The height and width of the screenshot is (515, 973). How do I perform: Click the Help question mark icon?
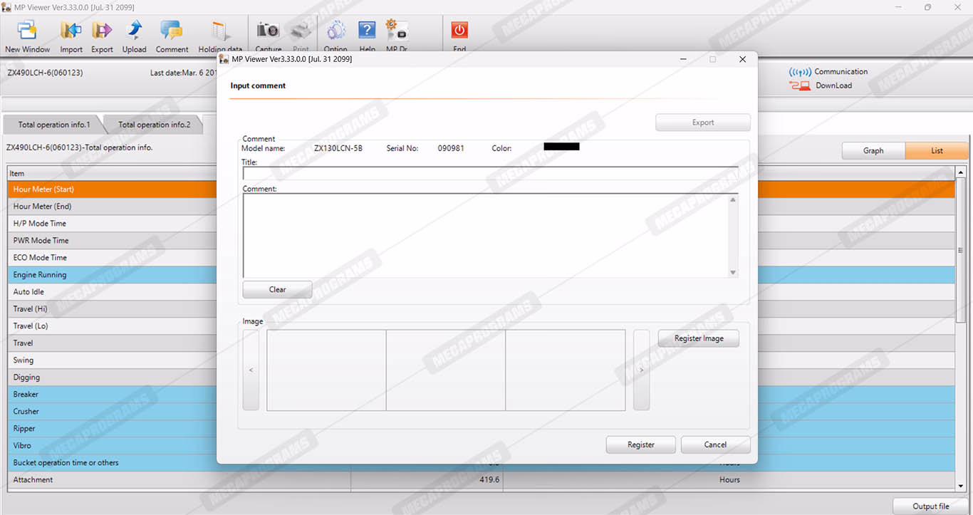point(367,31)
